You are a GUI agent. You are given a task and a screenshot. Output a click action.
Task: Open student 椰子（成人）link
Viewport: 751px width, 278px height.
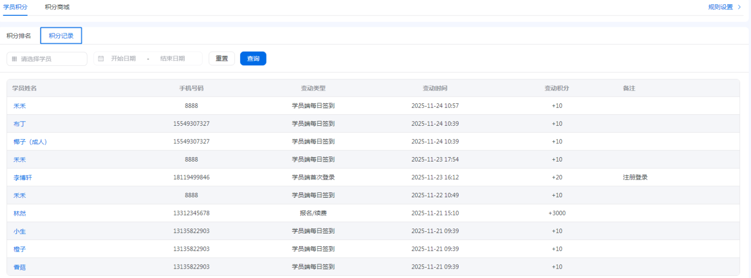coord(30,142)
